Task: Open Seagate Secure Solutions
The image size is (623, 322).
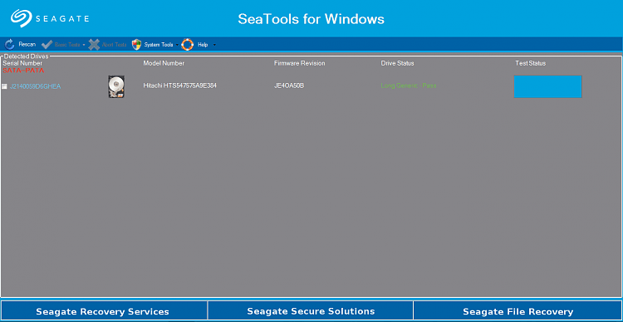Action: [311, 311]
